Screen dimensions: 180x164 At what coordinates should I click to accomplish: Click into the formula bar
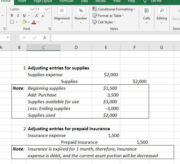[x=116, y=38]
